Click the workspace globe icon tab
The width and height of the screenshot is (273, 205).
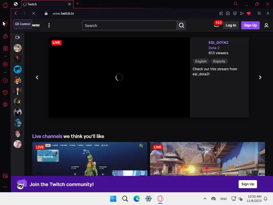16,4
